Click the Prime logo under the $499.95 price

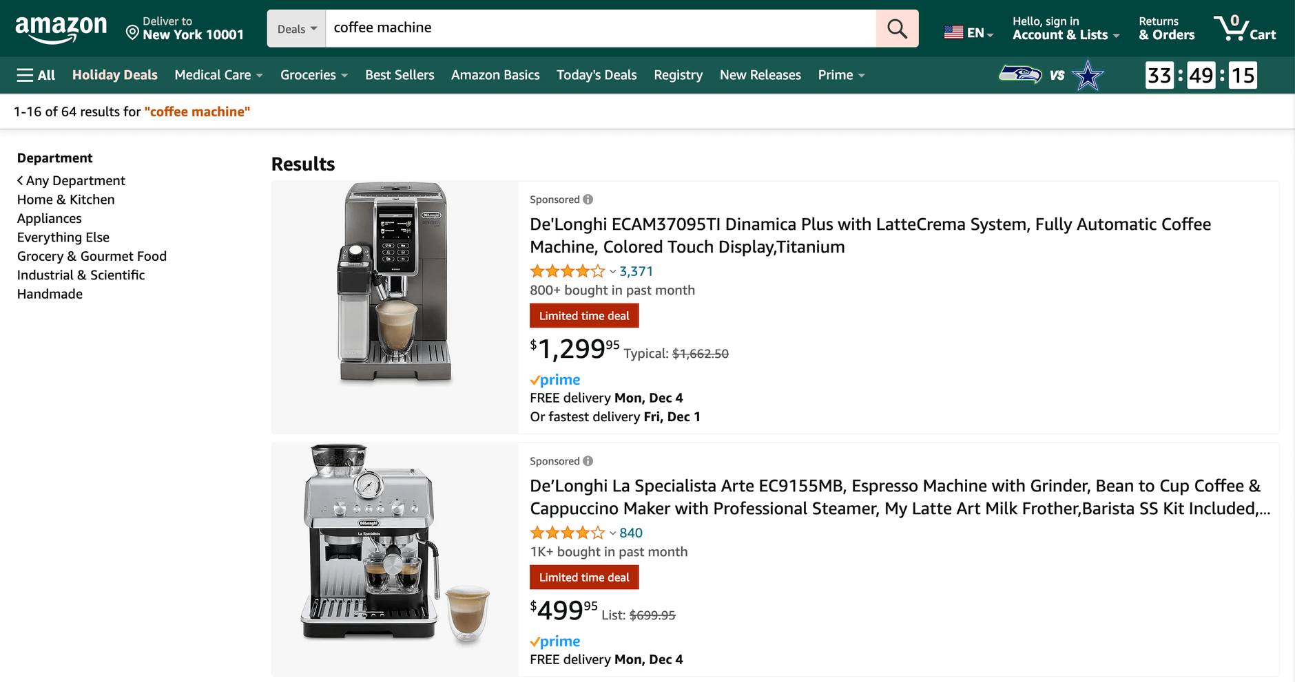(555, 641)
